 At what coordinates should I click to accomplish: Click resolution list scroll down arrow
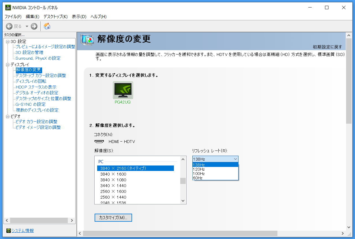point(183,201)
